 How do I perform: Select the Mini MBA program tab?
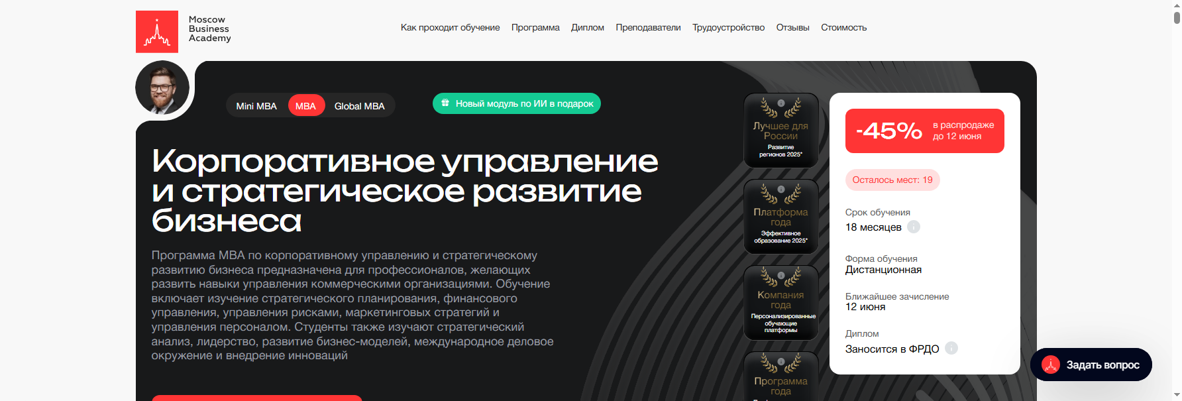click(x=256, y=106)
